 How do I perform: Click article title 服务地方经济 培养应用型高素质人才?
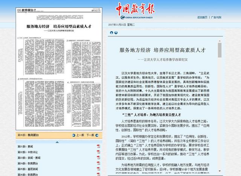pos(163,50)
